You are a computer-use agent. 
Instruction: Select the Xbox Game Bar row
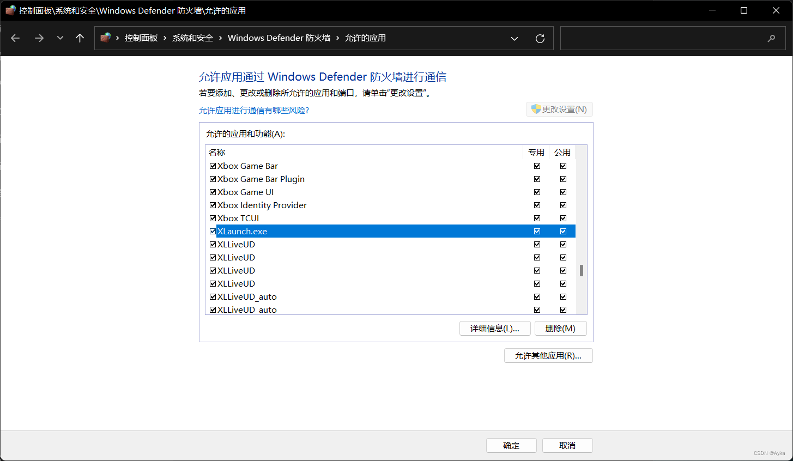390,166
